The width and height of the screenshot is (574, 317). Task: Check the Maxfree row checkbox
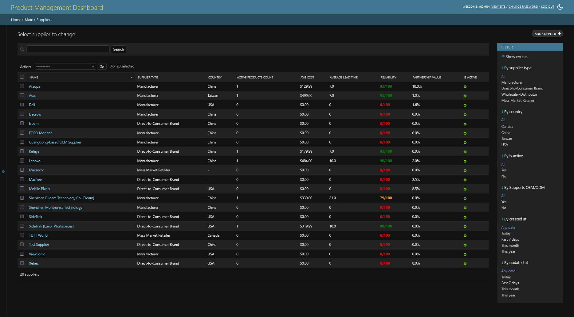pos(22,179)
